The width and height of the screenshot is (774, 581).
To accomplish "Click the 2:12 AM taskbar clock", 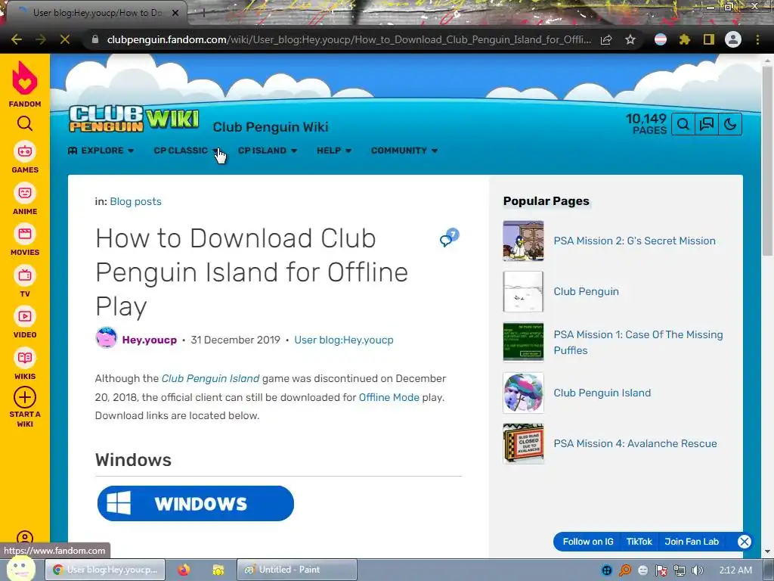I will (735, 570).
